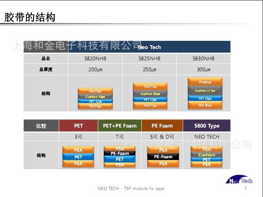Click the 5820NHB product name cell
Screen dimensions: 263x197
(95, 58)
